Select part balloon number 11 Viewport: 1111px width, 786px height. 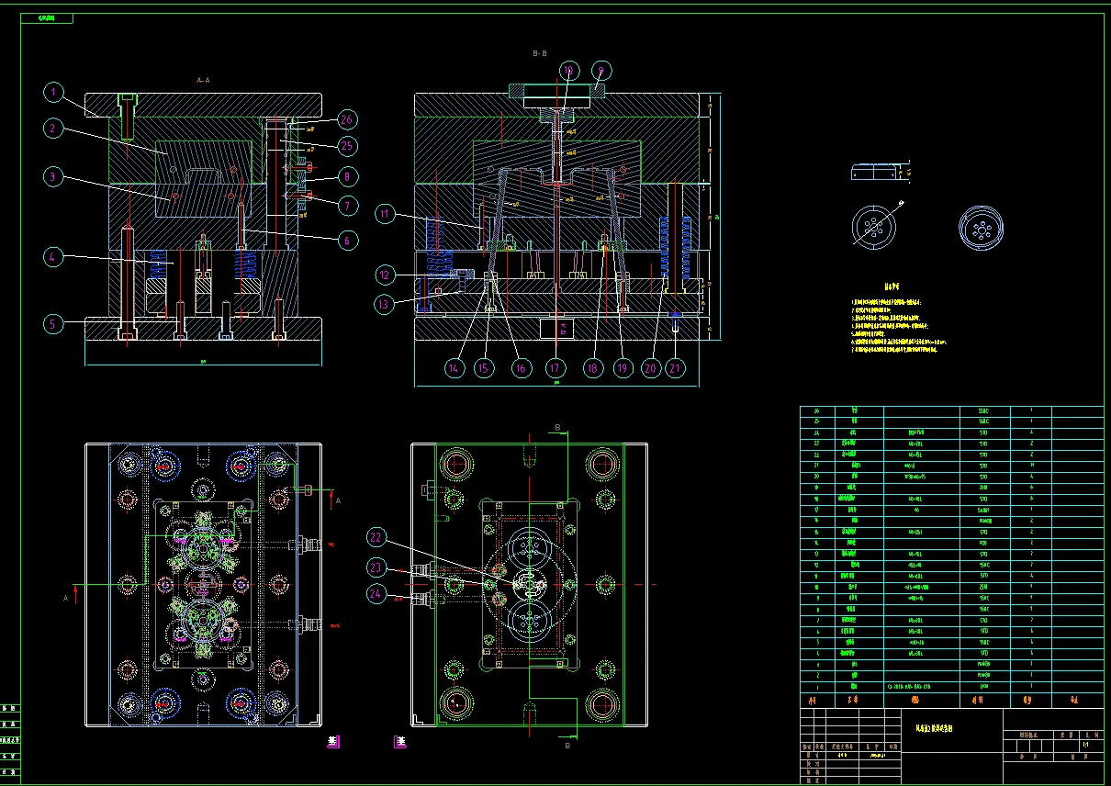[386, 215]
